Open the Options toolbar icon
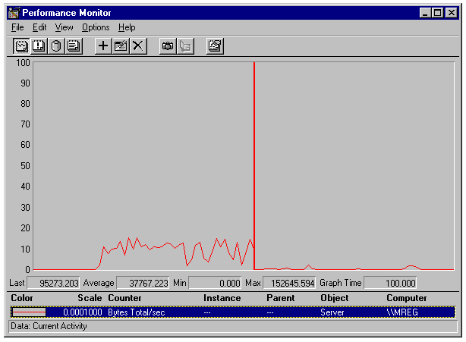Viewport: 466px width, 342px height. point(215,46)
